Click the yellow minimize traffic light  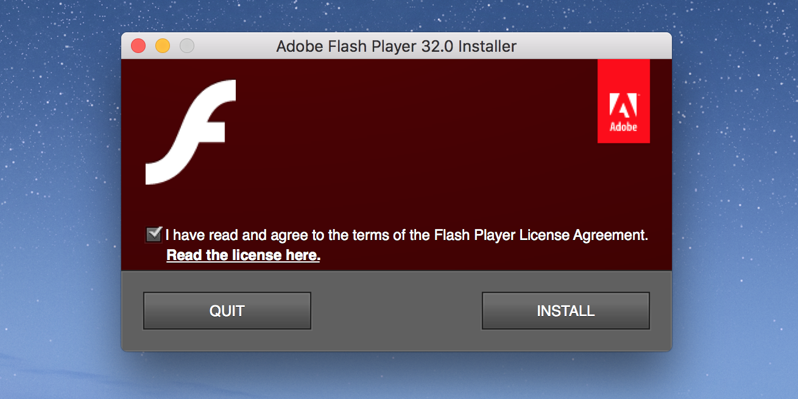point(162,46)
